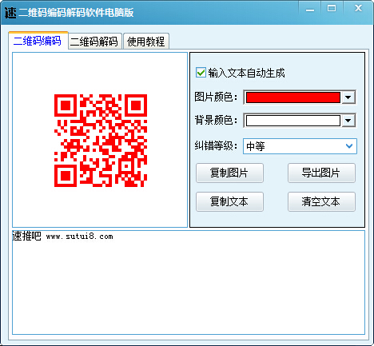This screenshot has width=374, height=346.
Task: Click inside the text input area
Action: click(x=189, y=282)
